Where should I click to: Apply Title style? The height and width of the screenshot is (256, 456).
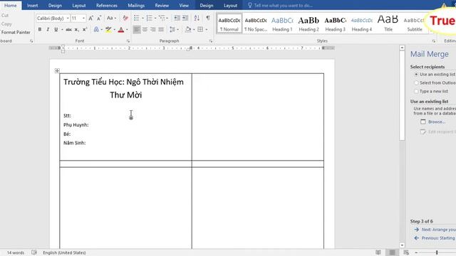pyautogui.click(x=388, y=23)
